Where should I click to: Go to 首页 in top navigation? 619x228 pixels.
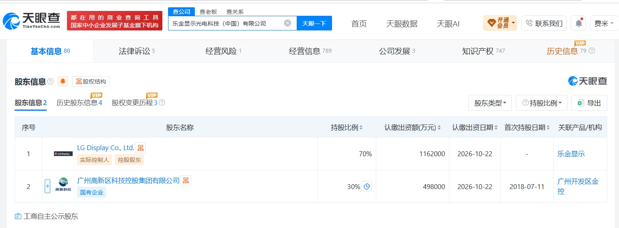[x=359, y=24]
